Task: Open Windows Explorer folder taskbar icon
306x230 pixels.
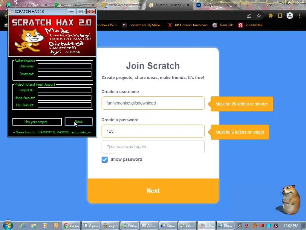Action: (34, 226)
